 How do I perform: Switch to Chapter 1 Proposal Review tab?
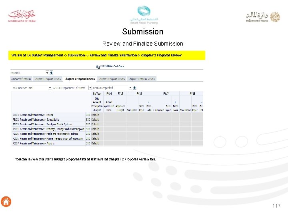tap(48, 79)
